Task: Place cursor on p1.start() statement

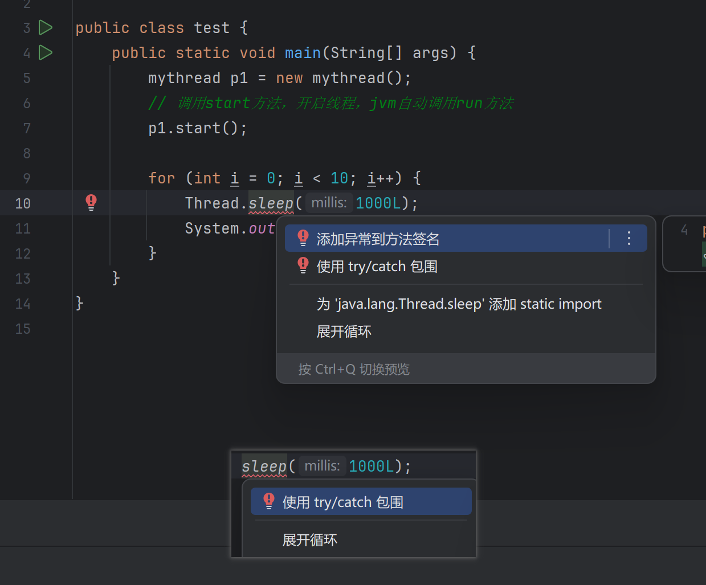Action: [197, 128]
